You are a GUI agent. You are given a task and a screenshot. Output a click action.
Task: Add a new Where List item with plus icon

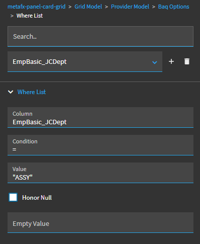point(171,61)
